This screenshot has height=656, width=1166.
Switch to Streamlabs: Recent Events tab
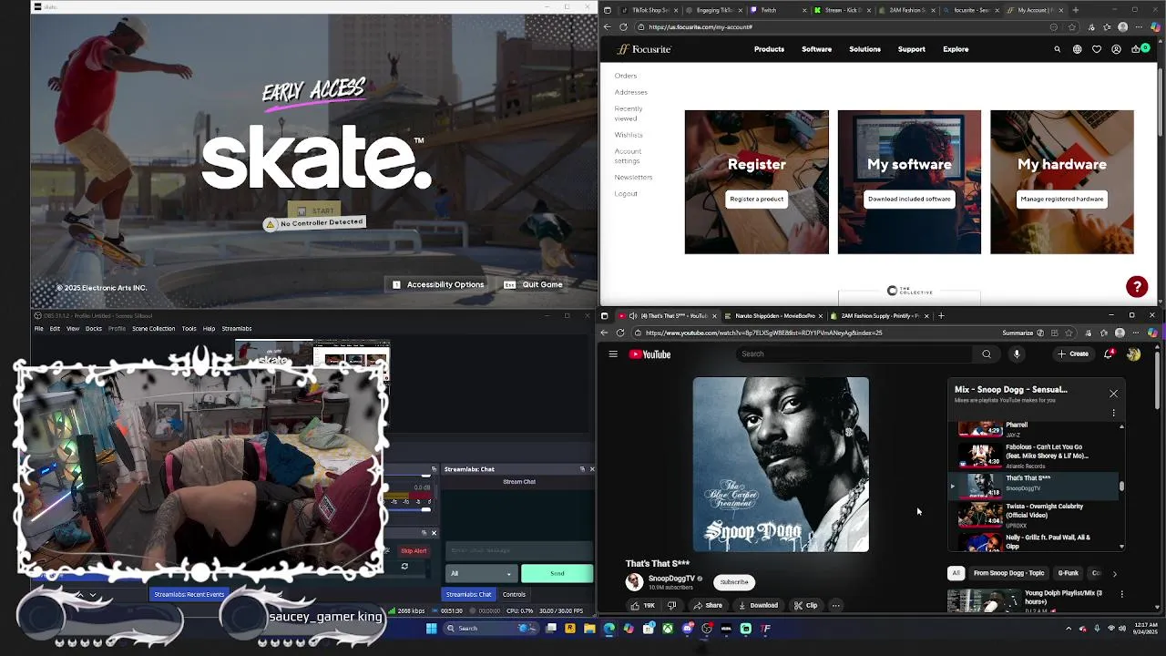coord(189,594)
